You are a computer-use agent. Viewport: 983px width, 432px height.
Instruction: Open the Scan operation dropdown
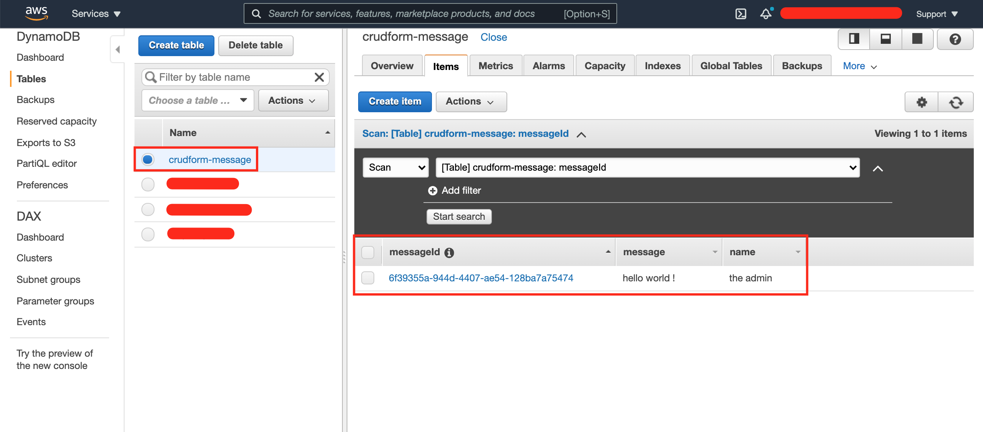395,167
